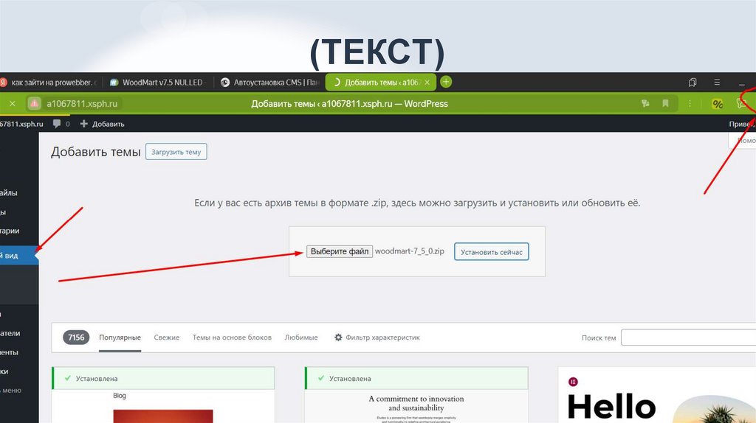Click the page translate icon in address bar
The height and width of the screenshot is (423, 756).
coord(645,103)
